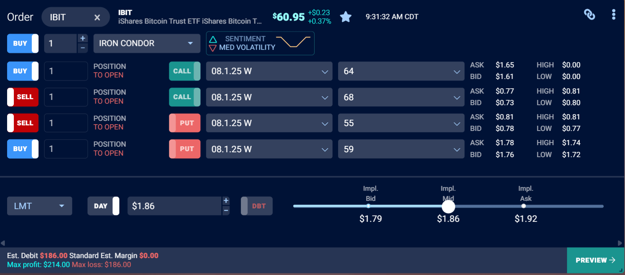Open the IRON CONDOR strategy dropdown
The image size is (625, 275).
click(146, 43)
